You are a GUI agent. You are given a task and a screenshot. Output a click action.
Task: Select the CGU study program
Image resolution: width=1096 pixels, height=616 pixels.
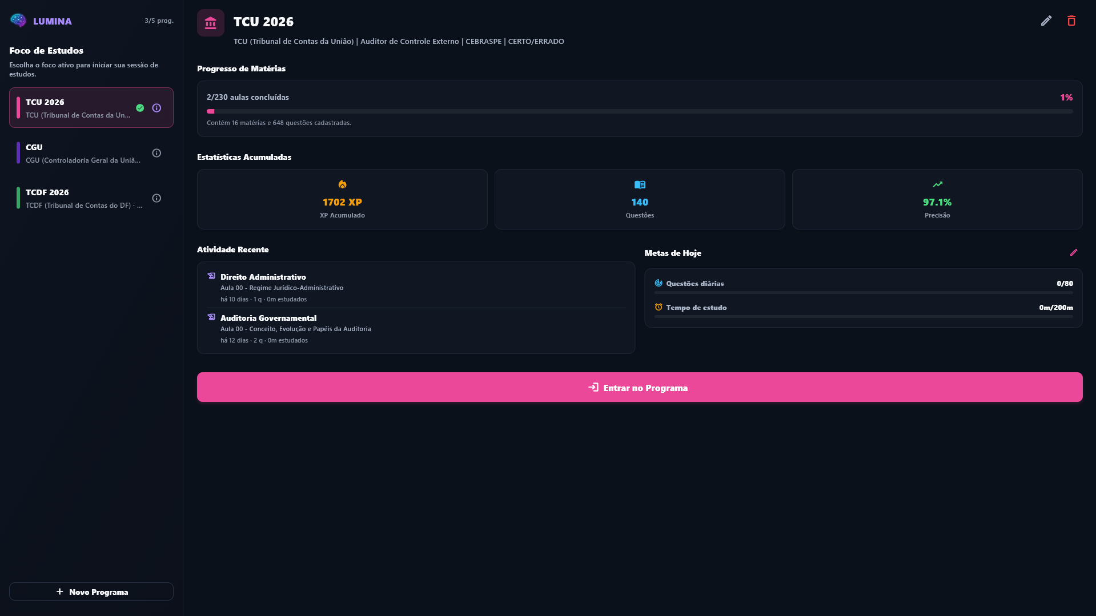91,153
